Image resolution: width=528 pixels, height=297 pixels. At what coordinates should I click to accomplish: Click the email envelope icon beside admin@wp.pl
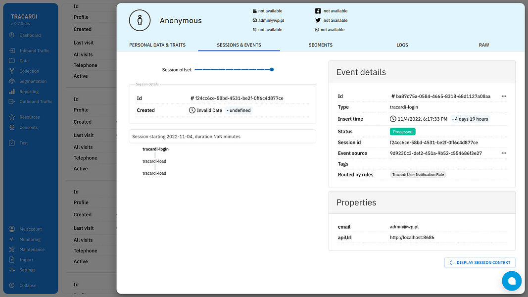point(254,20)
